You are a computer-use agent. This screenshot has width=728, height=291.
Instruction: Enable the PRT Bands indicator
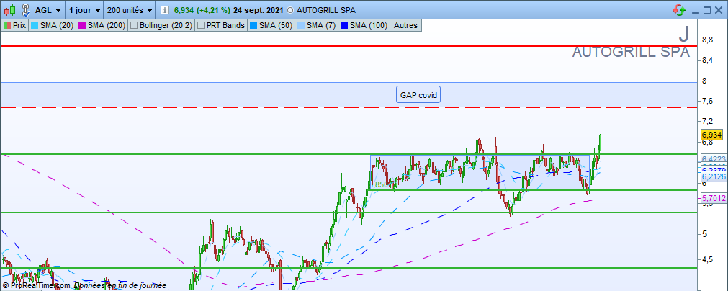click(221, 25)
